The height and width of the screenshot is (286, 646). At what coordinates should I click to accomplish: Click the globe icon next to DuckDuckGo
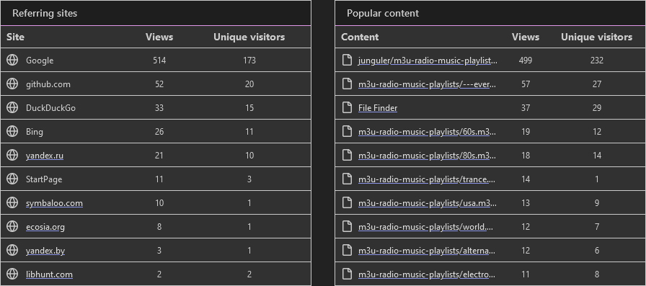12,108
